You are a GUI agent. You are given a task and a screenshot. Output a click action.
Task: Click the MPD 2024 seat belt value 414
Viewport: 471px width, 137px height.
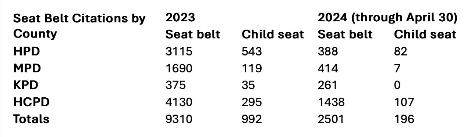click(x=327, y=68)
